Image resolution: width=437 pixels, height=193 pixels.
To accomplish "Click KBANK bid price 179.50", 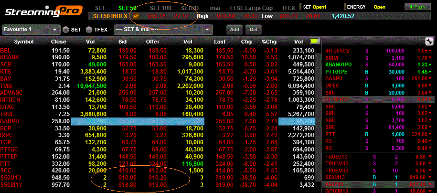I will click(128, 57).
